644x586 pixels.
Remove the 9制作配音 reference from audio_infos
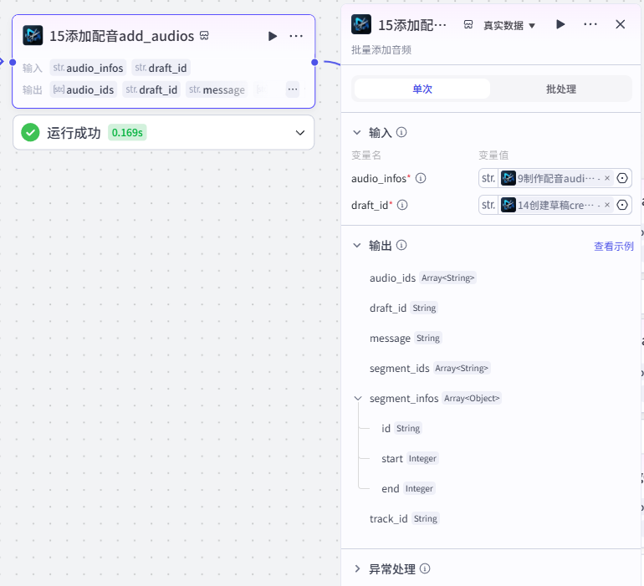tap(607, 178)
